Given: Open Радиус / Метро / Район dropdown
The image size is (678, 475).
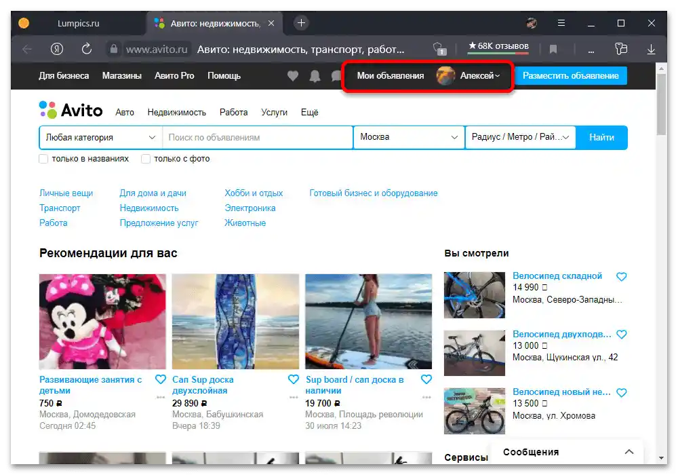Looking at the screenshot, I should [520, 137].
